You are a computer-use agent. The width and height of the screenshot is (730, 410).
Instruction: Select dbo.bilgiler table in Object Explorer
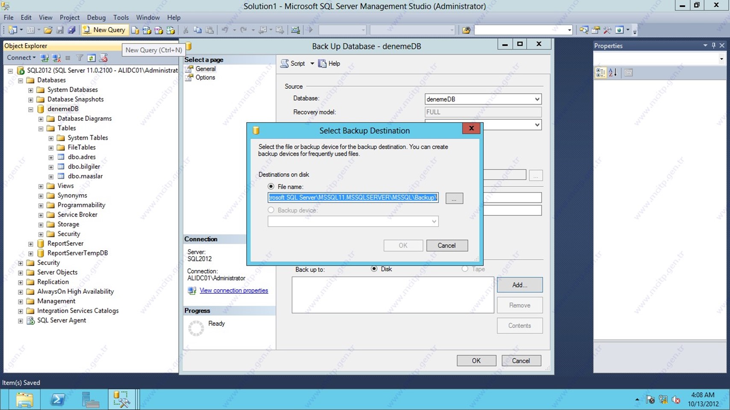[84, 167]
